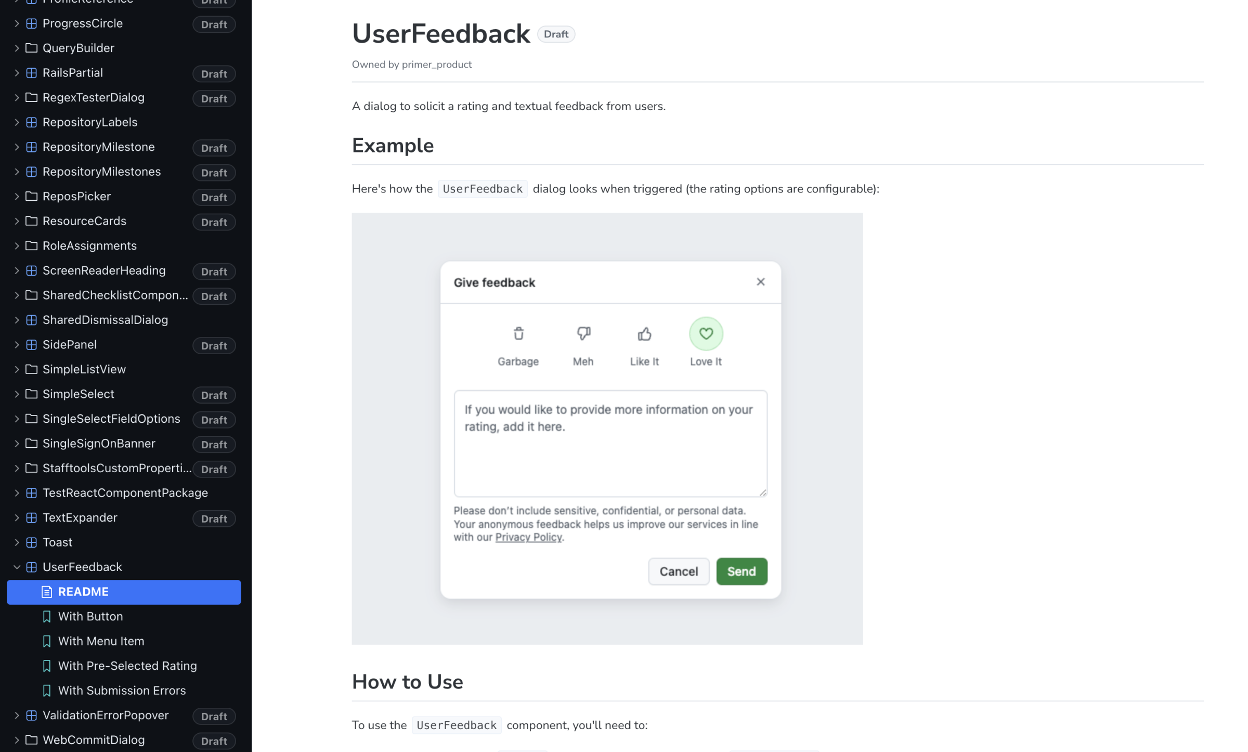The width and height of the screenshot is (1248, 752).
Task: Select the Meh thumbs-down rating
Action: coord(583,333)
